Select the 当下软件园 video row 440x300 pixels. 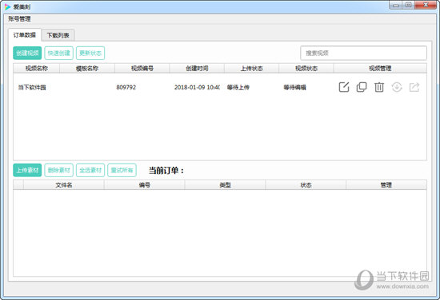pyautogui.click(x=220, y=87)
